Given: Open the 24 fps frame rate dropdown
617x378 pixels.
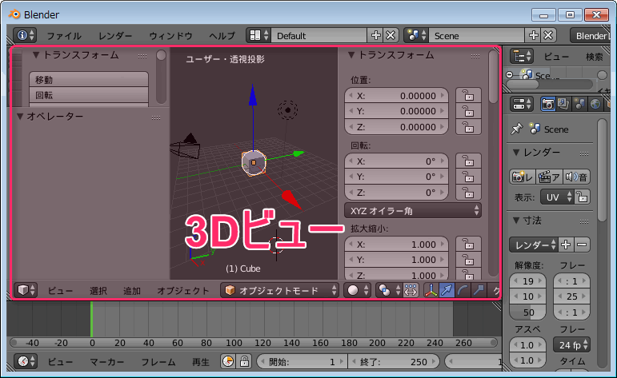Looking at the screenshot, I should [571, 345].
